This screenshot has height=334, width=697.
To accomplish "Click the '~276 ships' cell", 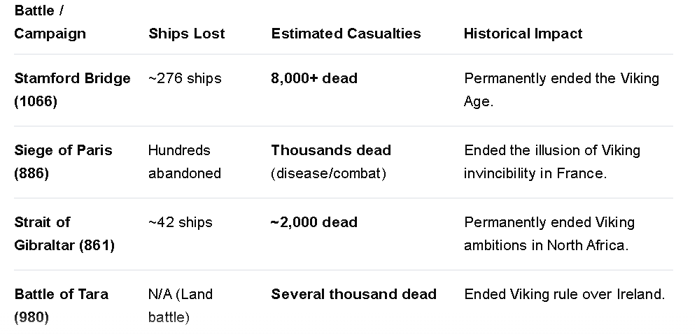I will pyautogui.click(x=185, y=78).
